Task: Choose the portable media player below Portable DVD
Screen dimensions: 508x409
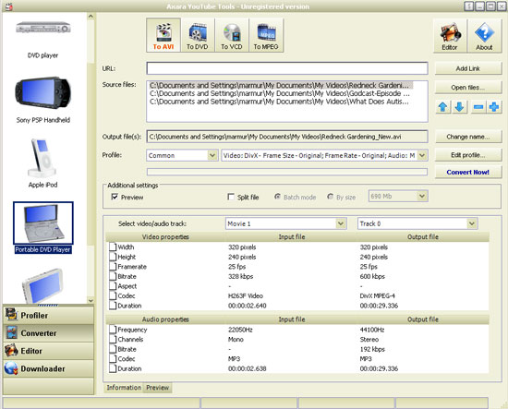Action: [x=42, y=285]
